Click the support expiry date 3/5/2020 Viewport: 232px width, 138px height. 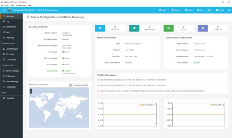point(67,71)
